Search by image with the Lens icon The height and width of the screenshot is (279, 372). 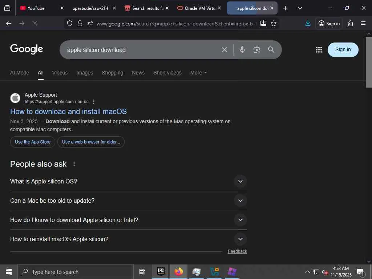coord(257,50)
